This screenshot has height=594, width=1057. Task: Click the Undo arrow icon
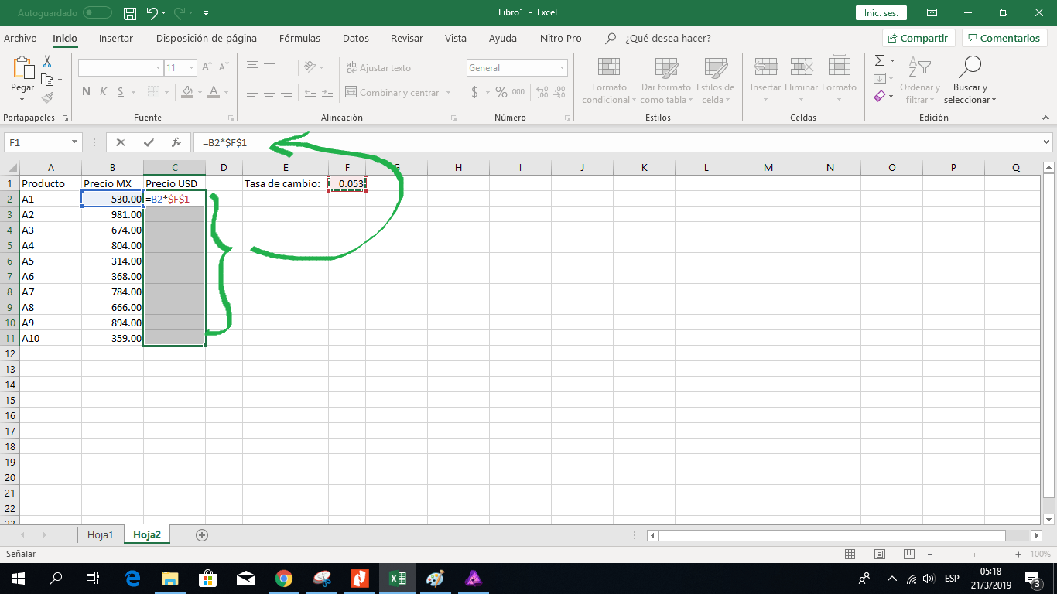[x=152, y=13]
